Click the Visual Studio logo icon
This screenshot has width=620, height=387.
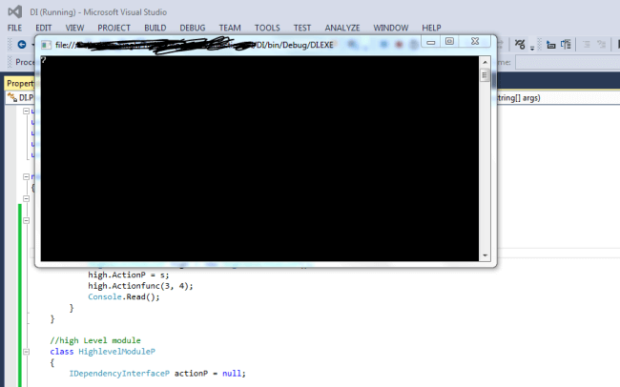15,11
